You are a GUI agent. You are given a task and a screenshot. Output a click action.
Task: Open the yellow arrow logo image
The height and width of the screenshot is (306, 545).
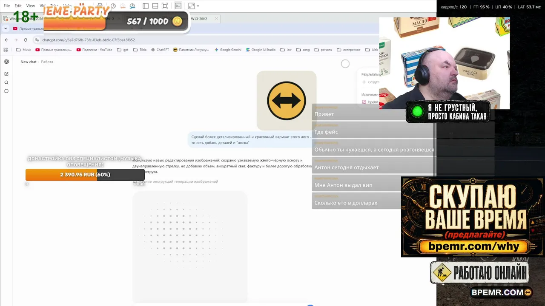click(x=287, y=101)
